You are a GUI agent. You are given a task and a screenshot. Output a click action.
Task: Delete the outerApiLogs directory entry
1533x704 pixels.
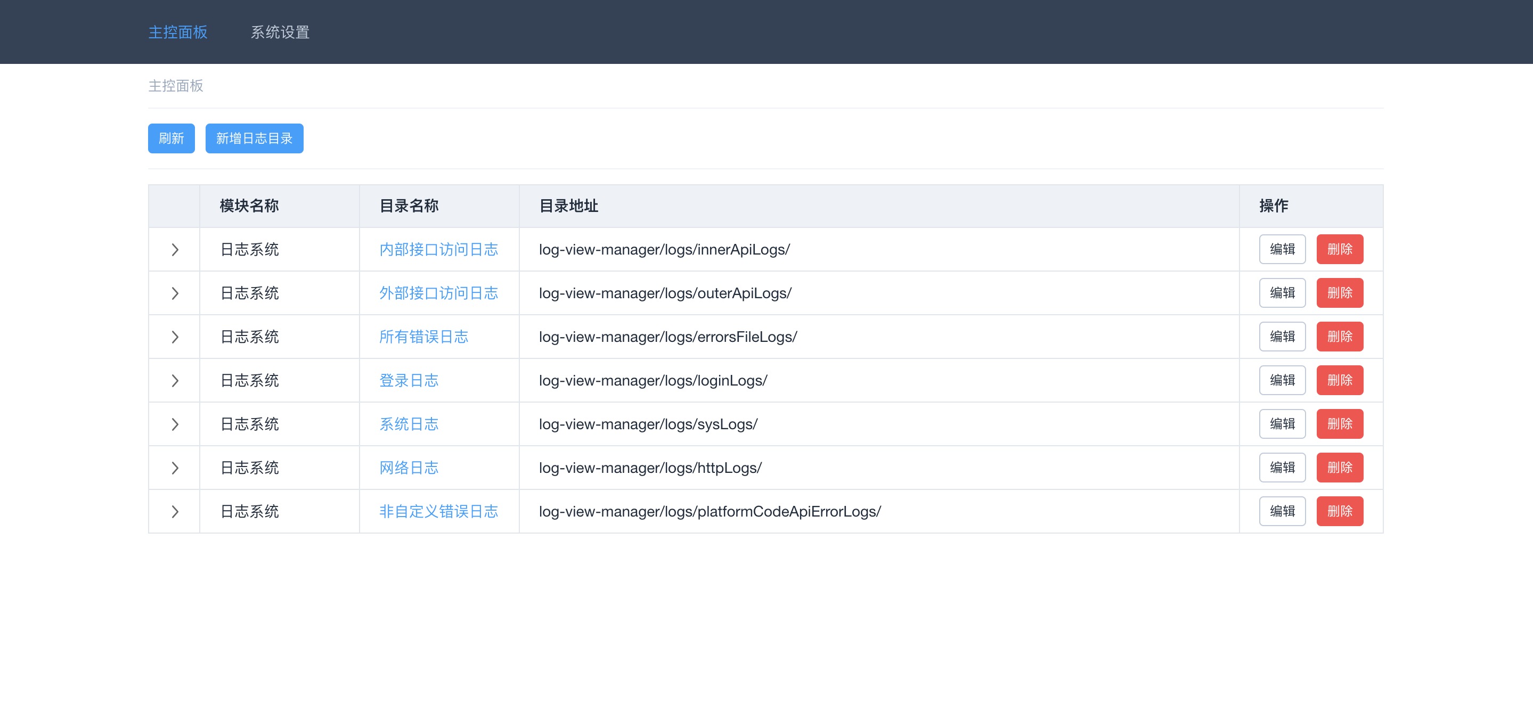coord(1339,293)
